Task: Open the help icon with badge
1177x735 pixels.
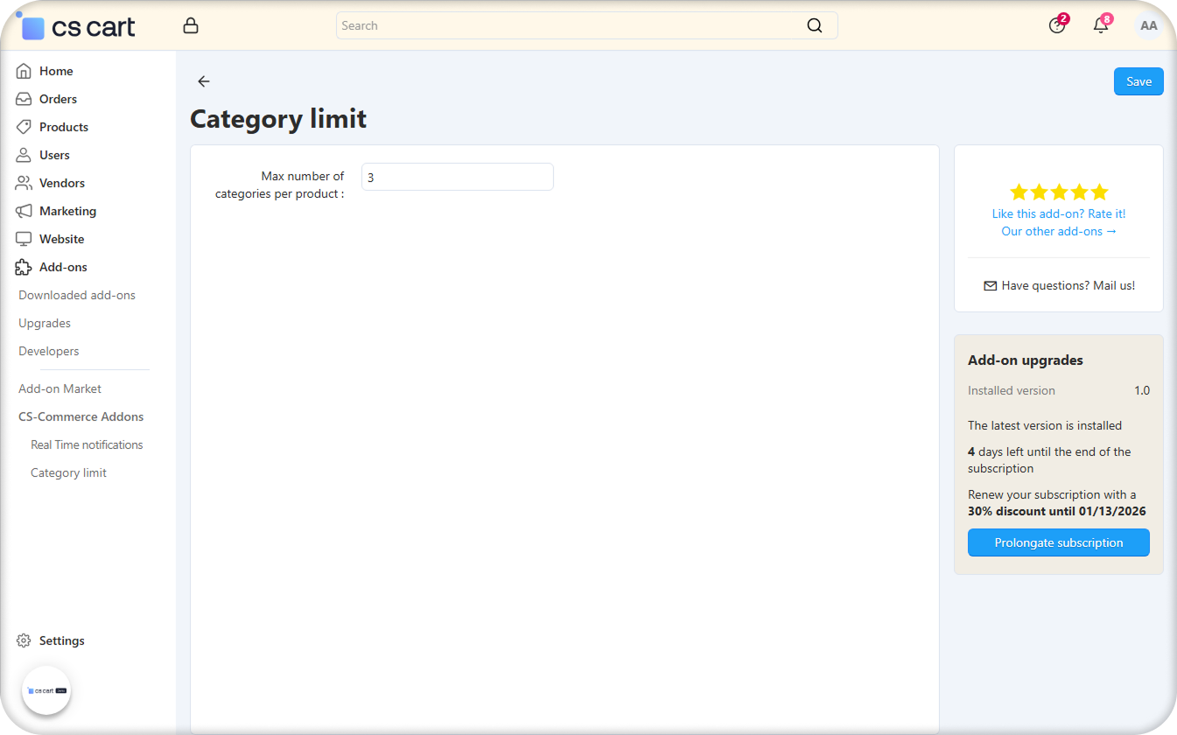Action: 1057,25
